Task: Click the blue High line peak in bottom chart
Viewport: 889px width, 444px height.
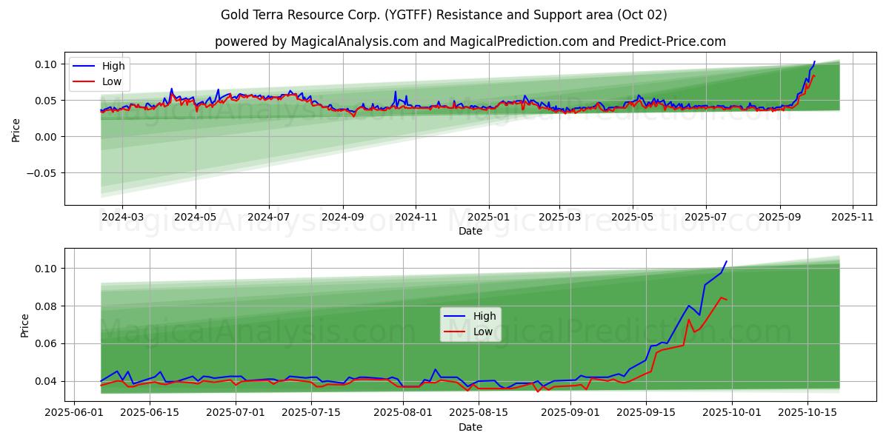Action: pyautogui.click(x=726, y=261)
